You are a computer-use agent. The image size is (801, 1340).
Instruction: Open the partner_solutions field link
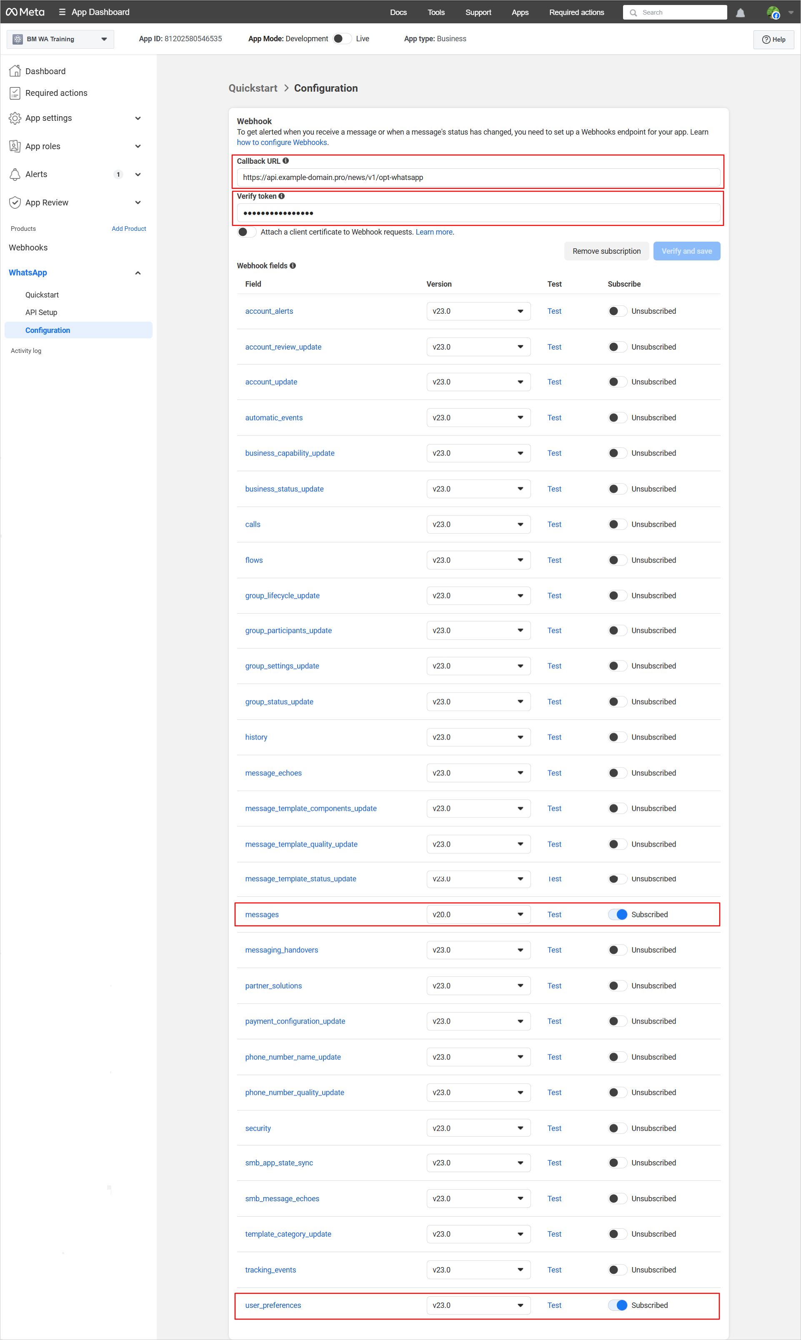tap(274, 985)
